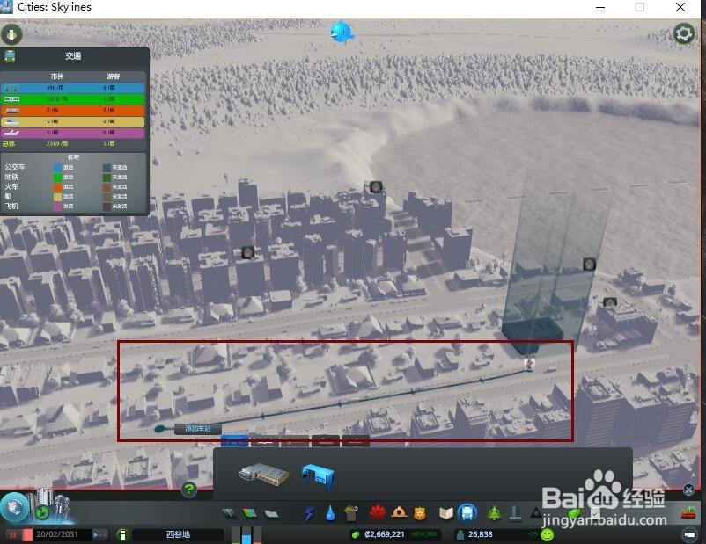
Task: Select the blue Bus Line tool
Action: [x=318, y=478]
